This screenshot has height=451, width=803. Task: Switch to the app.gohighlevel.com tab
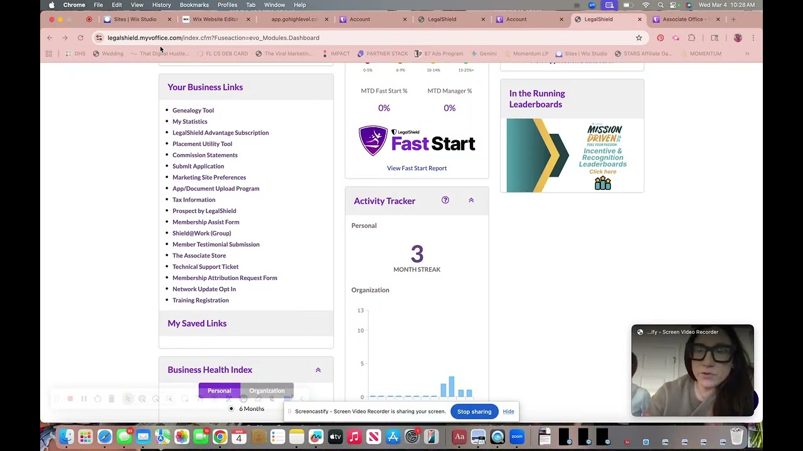(x=294, y=19)
